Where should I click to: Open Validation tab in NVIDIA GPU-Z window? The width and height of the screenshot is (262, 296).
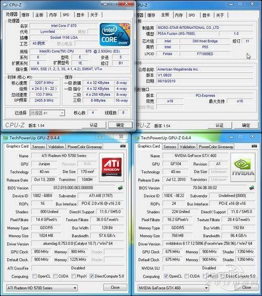[x=188, y=147]
